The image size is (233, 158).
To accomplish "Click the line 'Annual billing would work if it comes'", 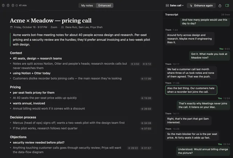I will click(49, 108).
